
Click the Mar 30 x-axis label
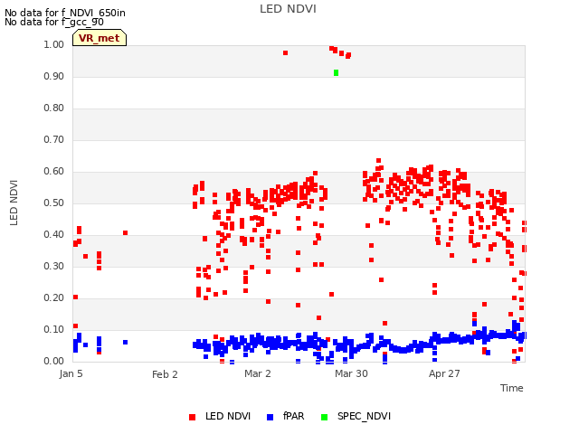pyautogui.click(x=351, y=373)
